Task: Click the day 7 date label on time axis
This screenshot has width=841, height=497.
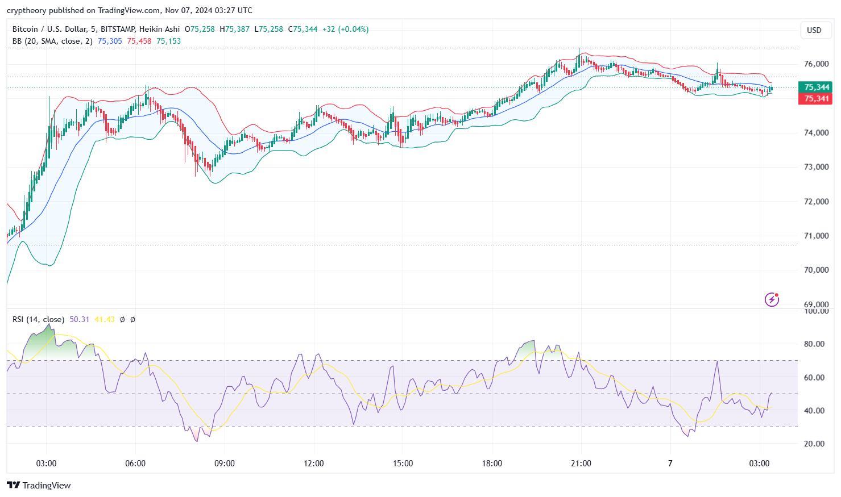Action: click(670, 463)
